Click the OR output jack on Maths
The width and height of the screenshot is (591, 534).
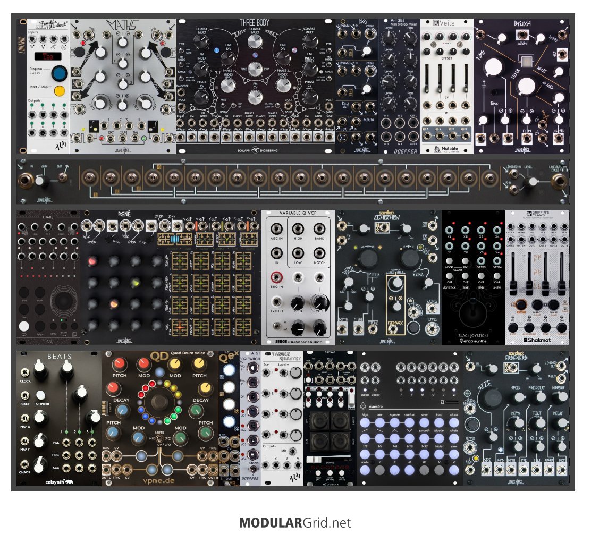coord(111,138)
